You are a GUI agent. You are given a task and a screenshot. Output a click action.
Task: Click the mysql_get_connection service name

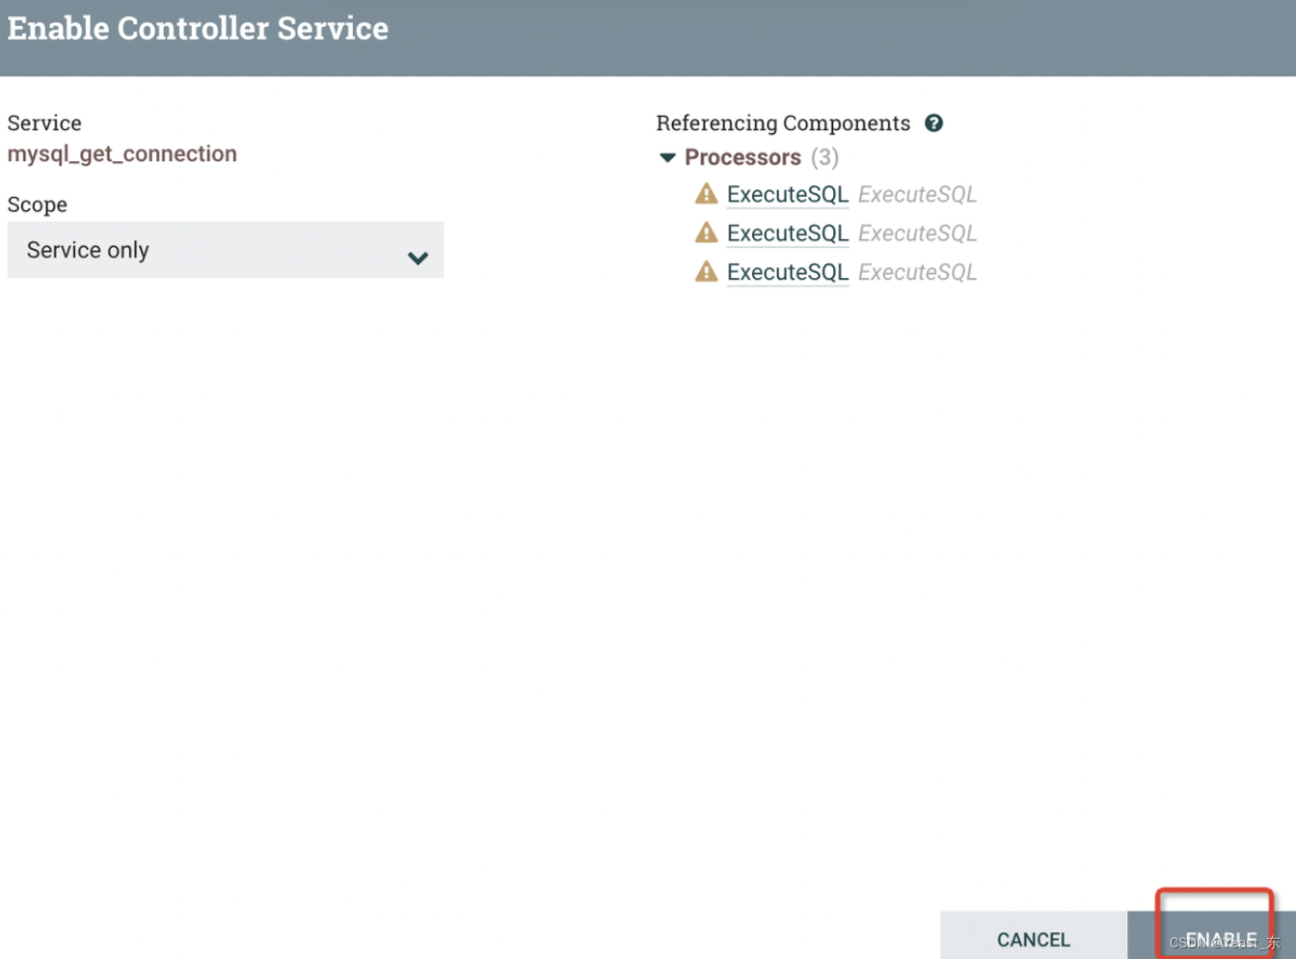click(x=121, y=154)
